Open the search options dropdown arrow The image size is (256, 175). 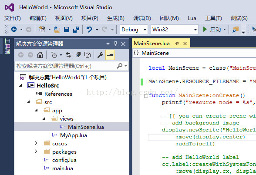(x=126, y=66)
